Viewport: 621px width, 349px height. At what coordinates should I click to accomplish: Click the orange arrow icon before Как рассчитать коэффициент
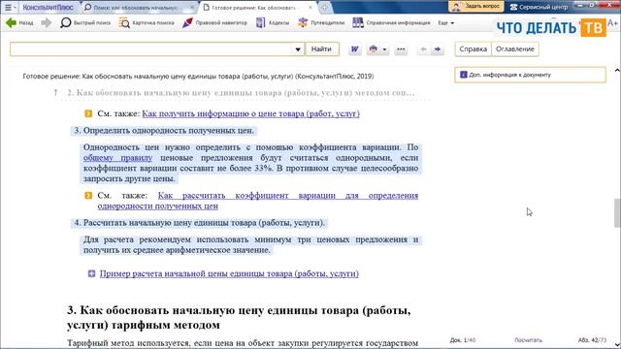coord(88,196)
